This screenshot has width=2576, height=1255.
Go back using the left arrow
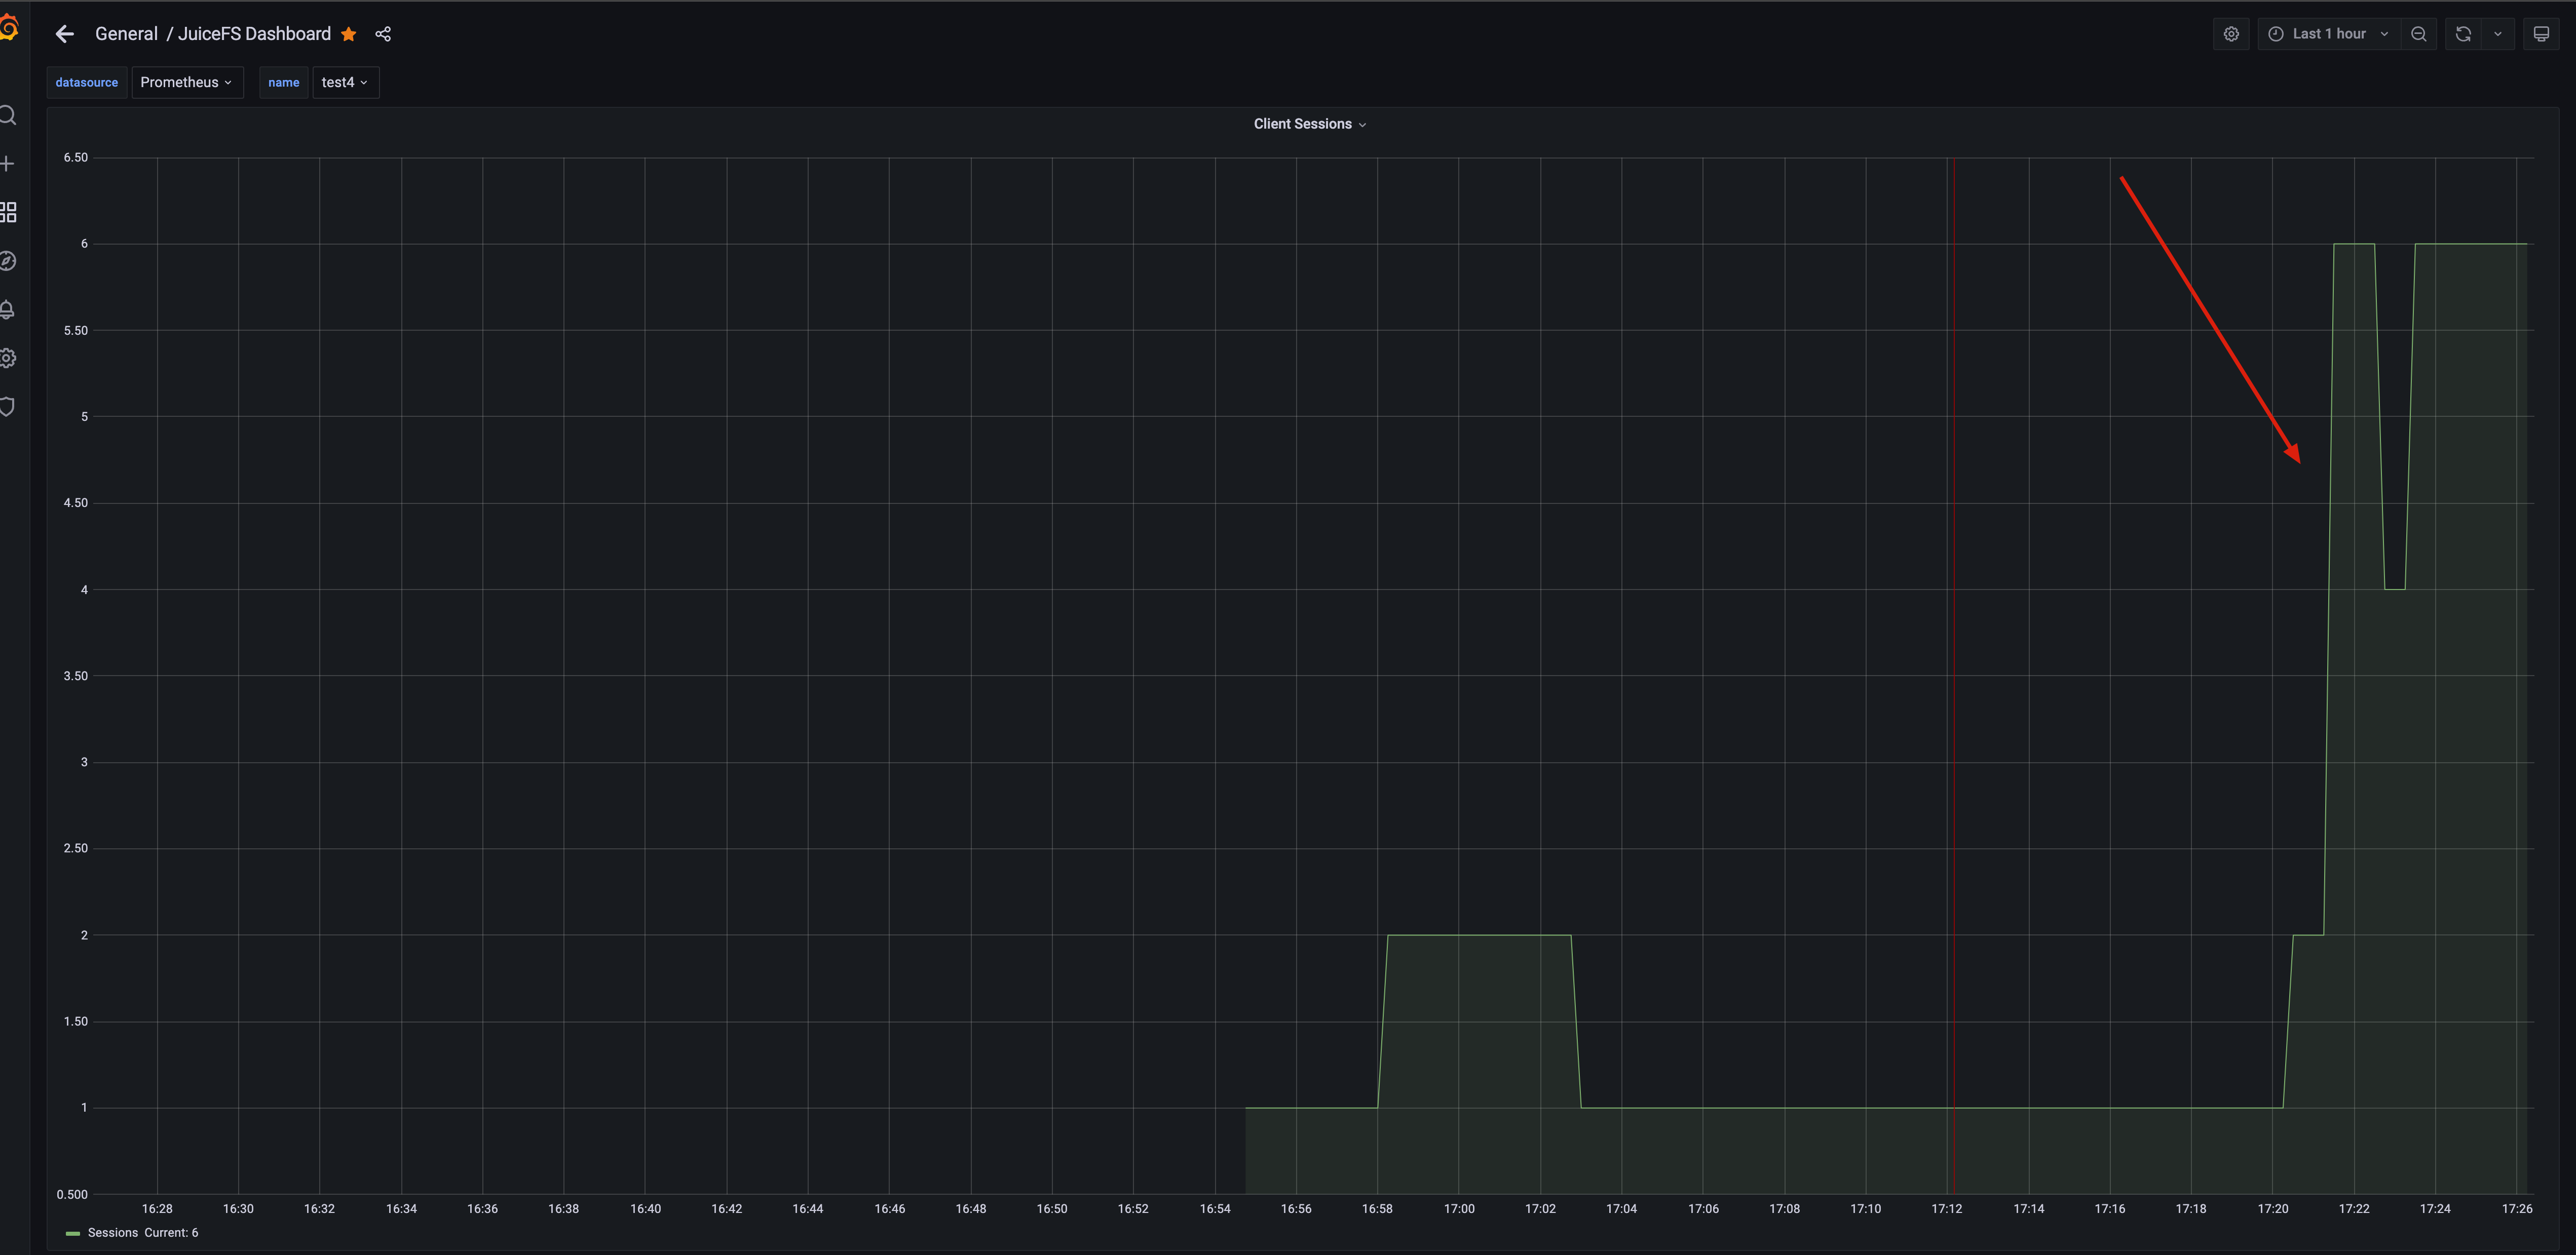click(65, 34)
